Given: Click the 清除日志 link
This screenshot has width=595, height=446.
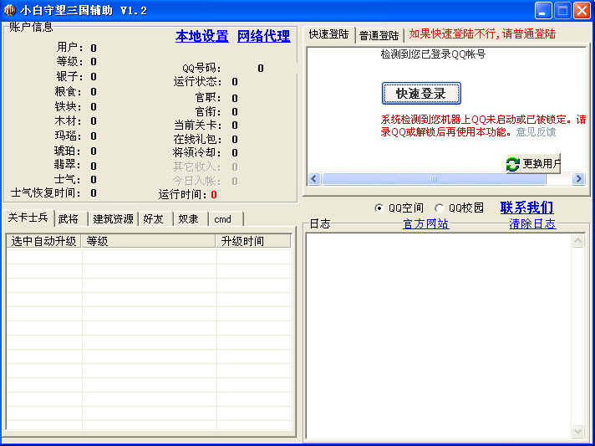Looking at the screenshot, I should click(533, 223).
